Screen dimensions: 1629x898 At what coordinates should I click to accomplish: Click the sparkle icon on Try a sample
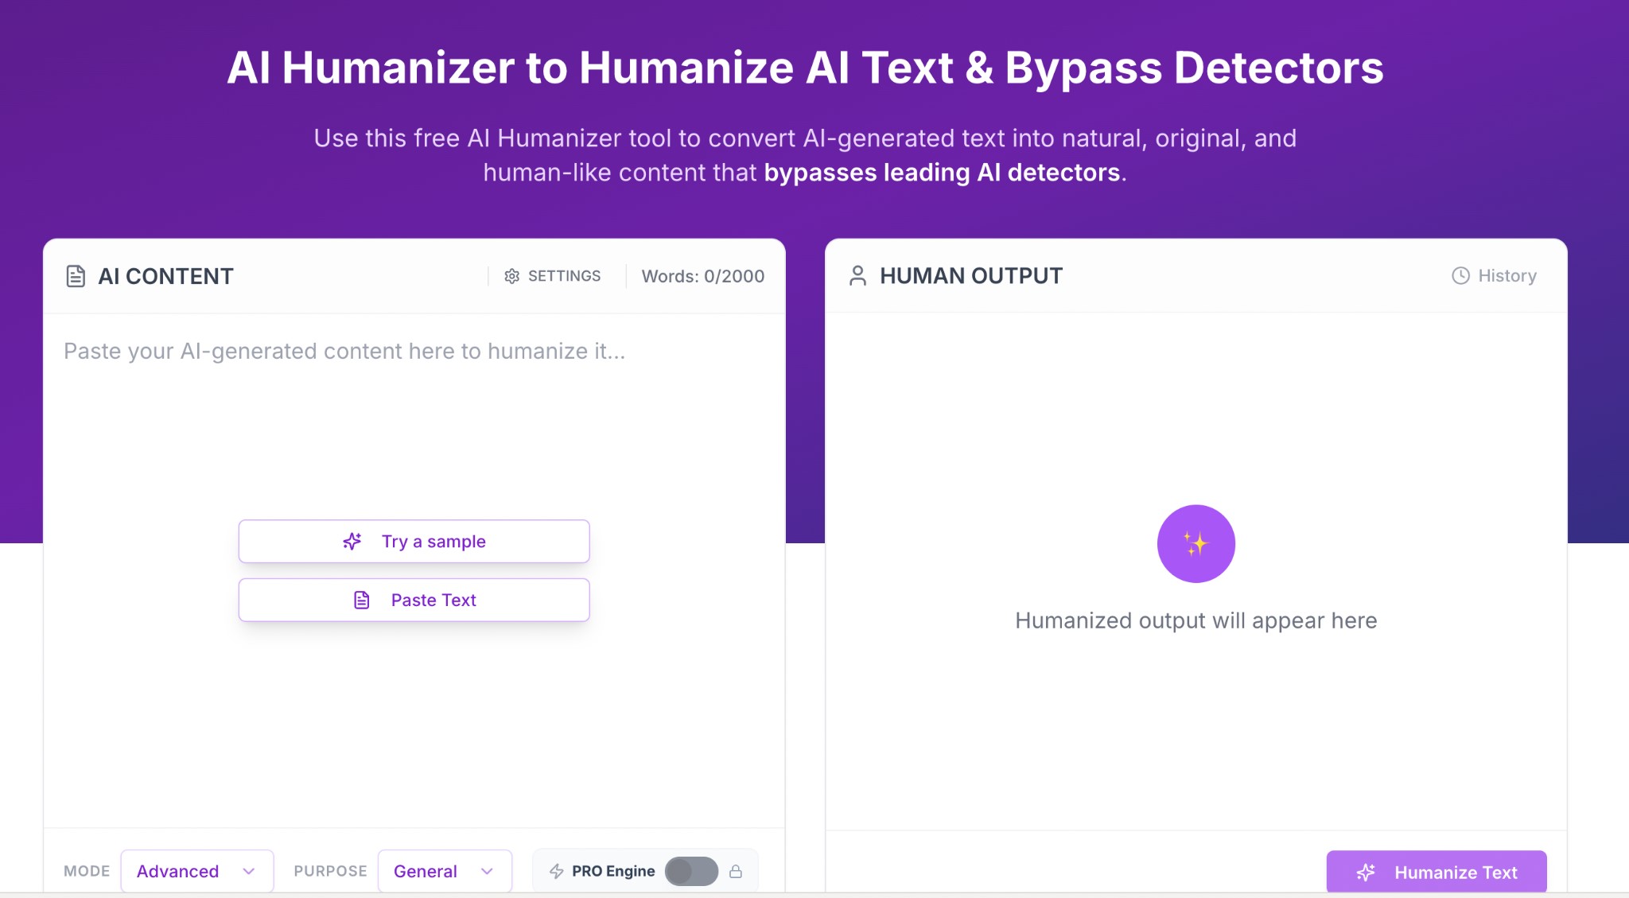[352, 541]
